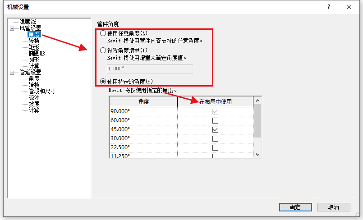Select 管道设置 tree item
The width and height of the screenshot is (363, 220).
click(30, 73)
